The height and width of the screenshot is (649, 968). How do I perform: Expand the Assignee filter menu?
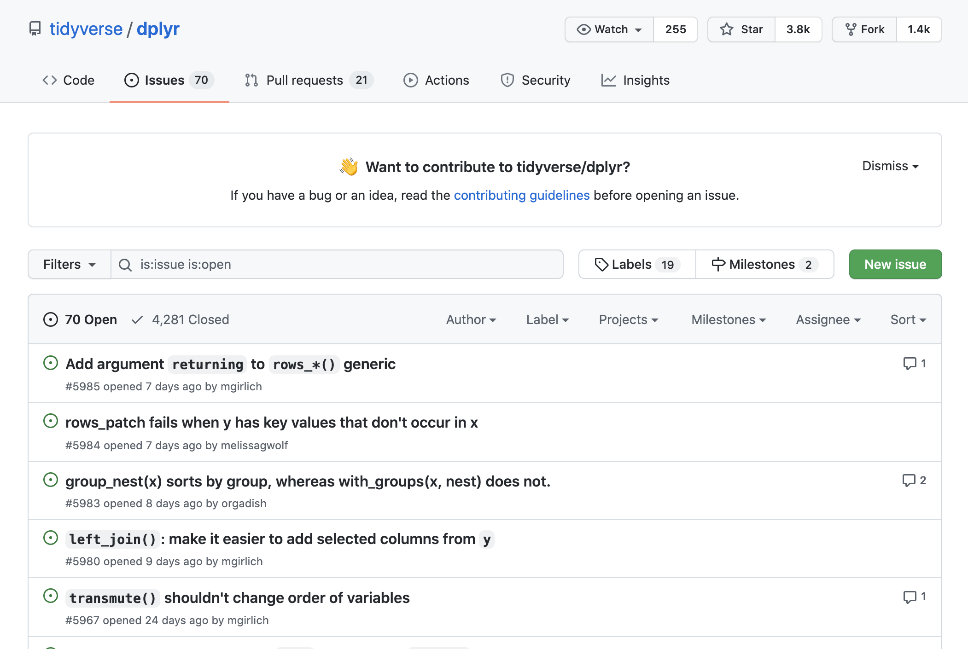828,319
